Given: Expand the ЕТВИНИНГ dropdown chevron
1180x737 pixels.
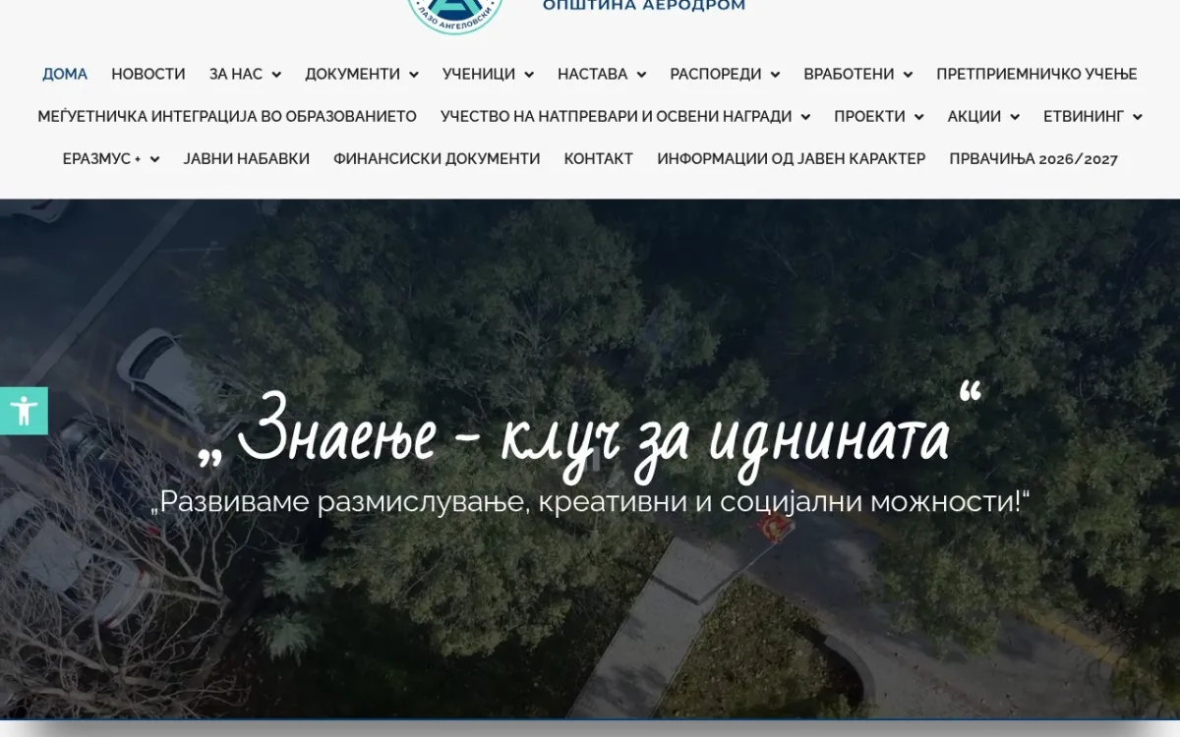Looking at the screenshot, I should tap(1138, 117).
